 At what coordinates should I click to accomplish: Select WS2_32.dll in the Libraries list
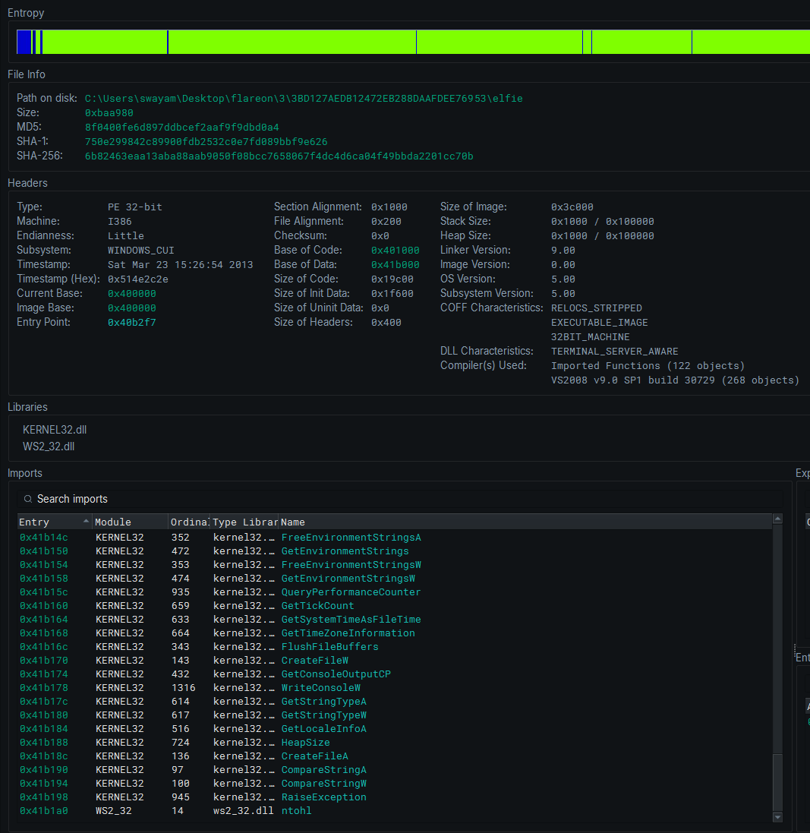point(49,446)
